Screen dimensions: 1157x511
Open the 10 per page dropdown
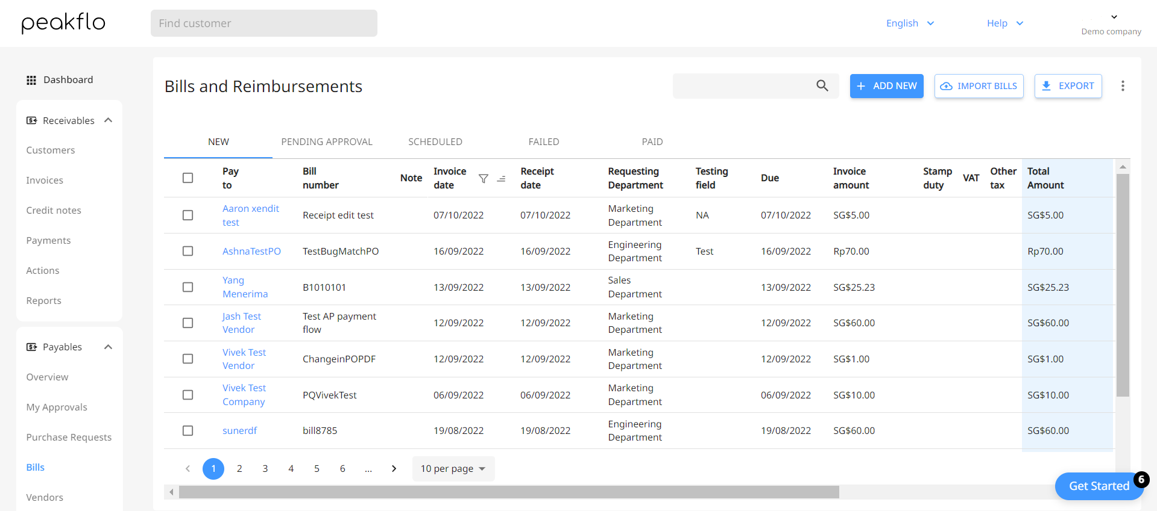pyautogui.click(x=453, y=469)
